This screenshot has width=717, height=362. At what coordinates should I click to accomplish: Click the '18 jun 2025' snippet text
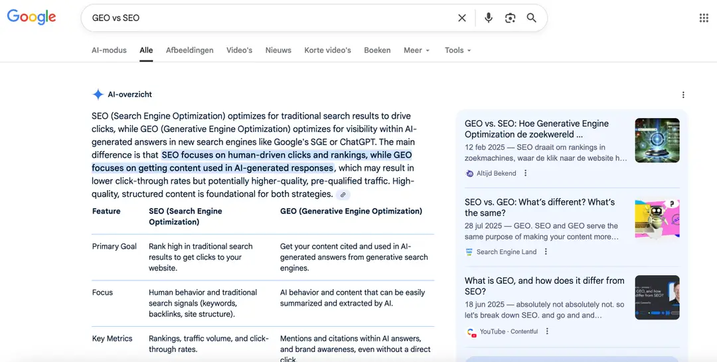coord(544,310)
